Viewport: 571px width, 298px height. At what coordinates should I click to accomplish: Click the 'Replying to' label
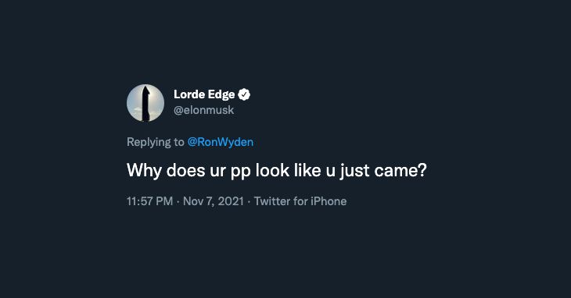point(156,142)
